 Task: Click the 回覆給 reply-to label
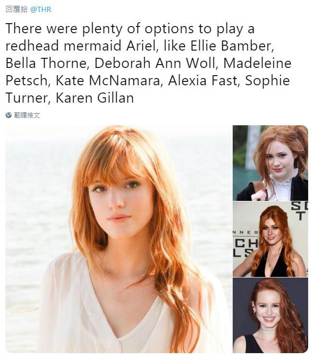pyautogui.click(x=17, y=10)
